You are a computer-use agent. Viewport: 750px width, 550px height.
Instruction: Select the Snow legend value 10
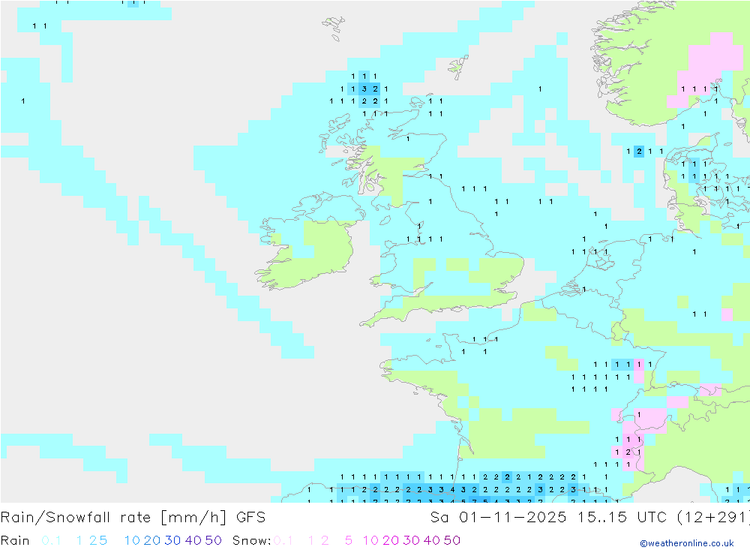tap(370, 540)
